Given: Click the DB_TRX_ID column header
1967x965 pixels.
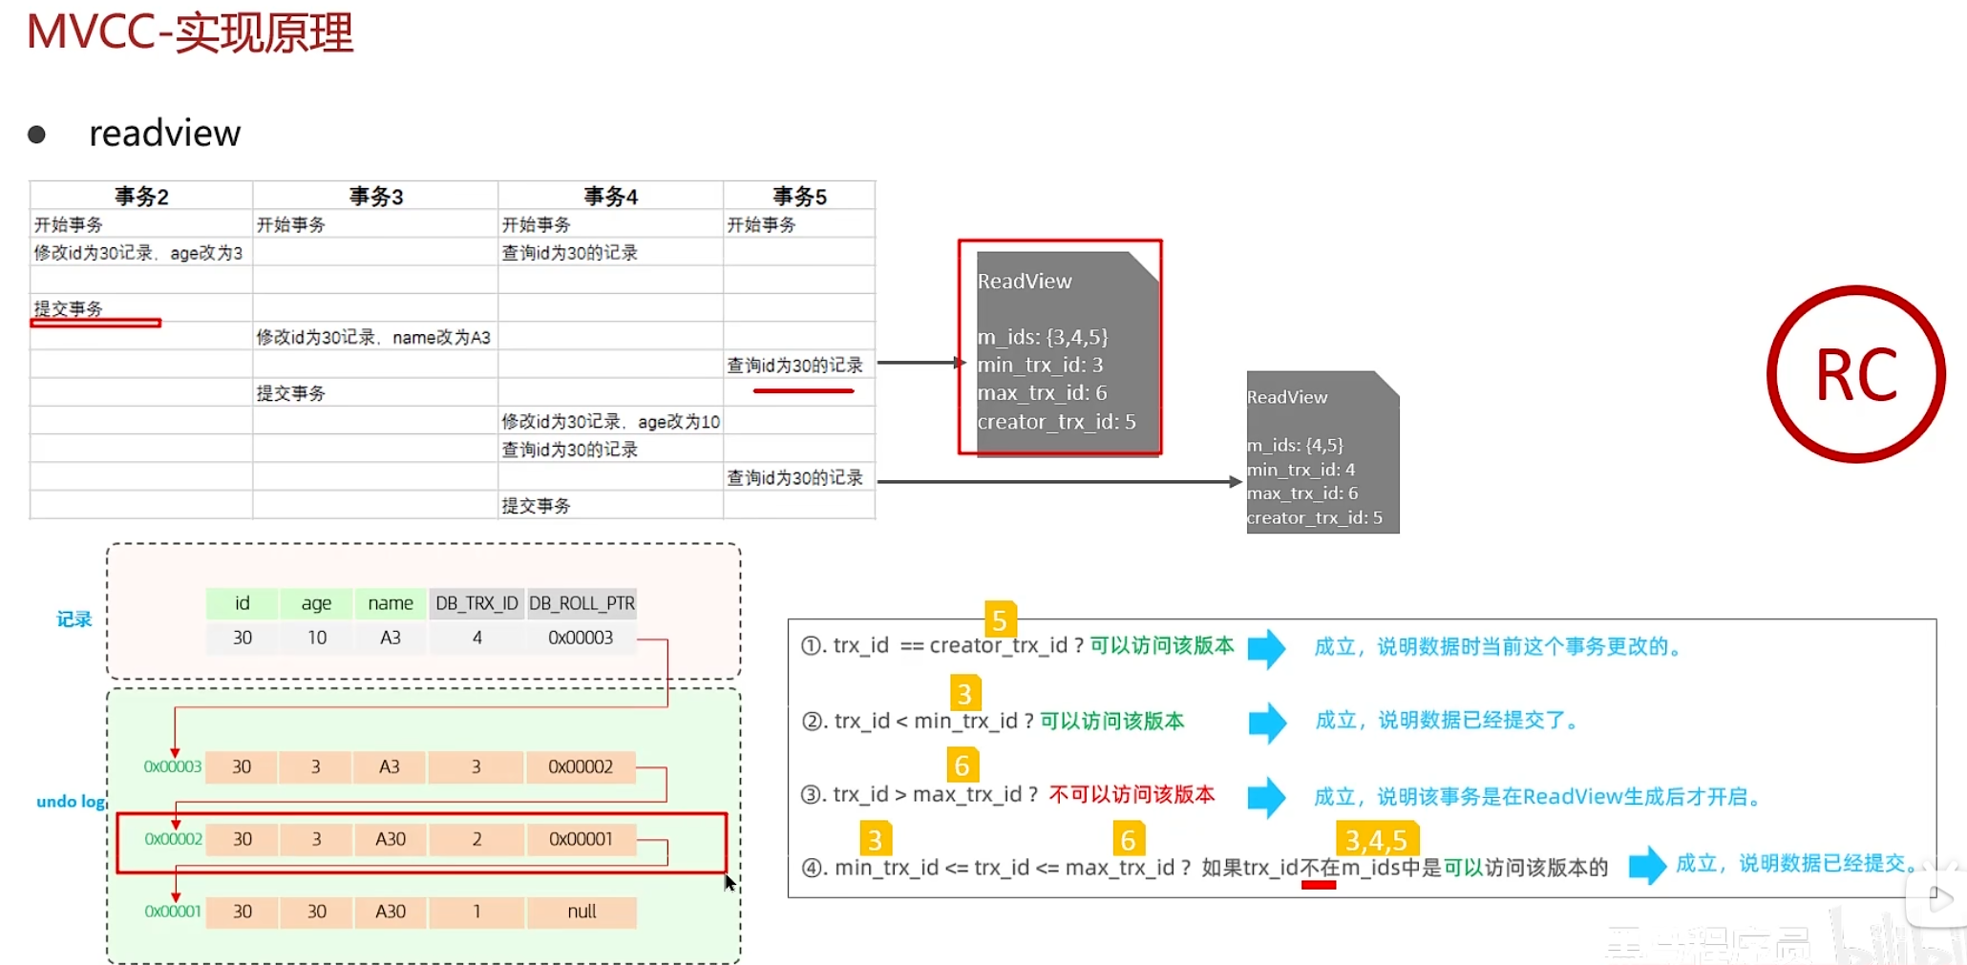Looking at the screenshot, I should (476, 603).
